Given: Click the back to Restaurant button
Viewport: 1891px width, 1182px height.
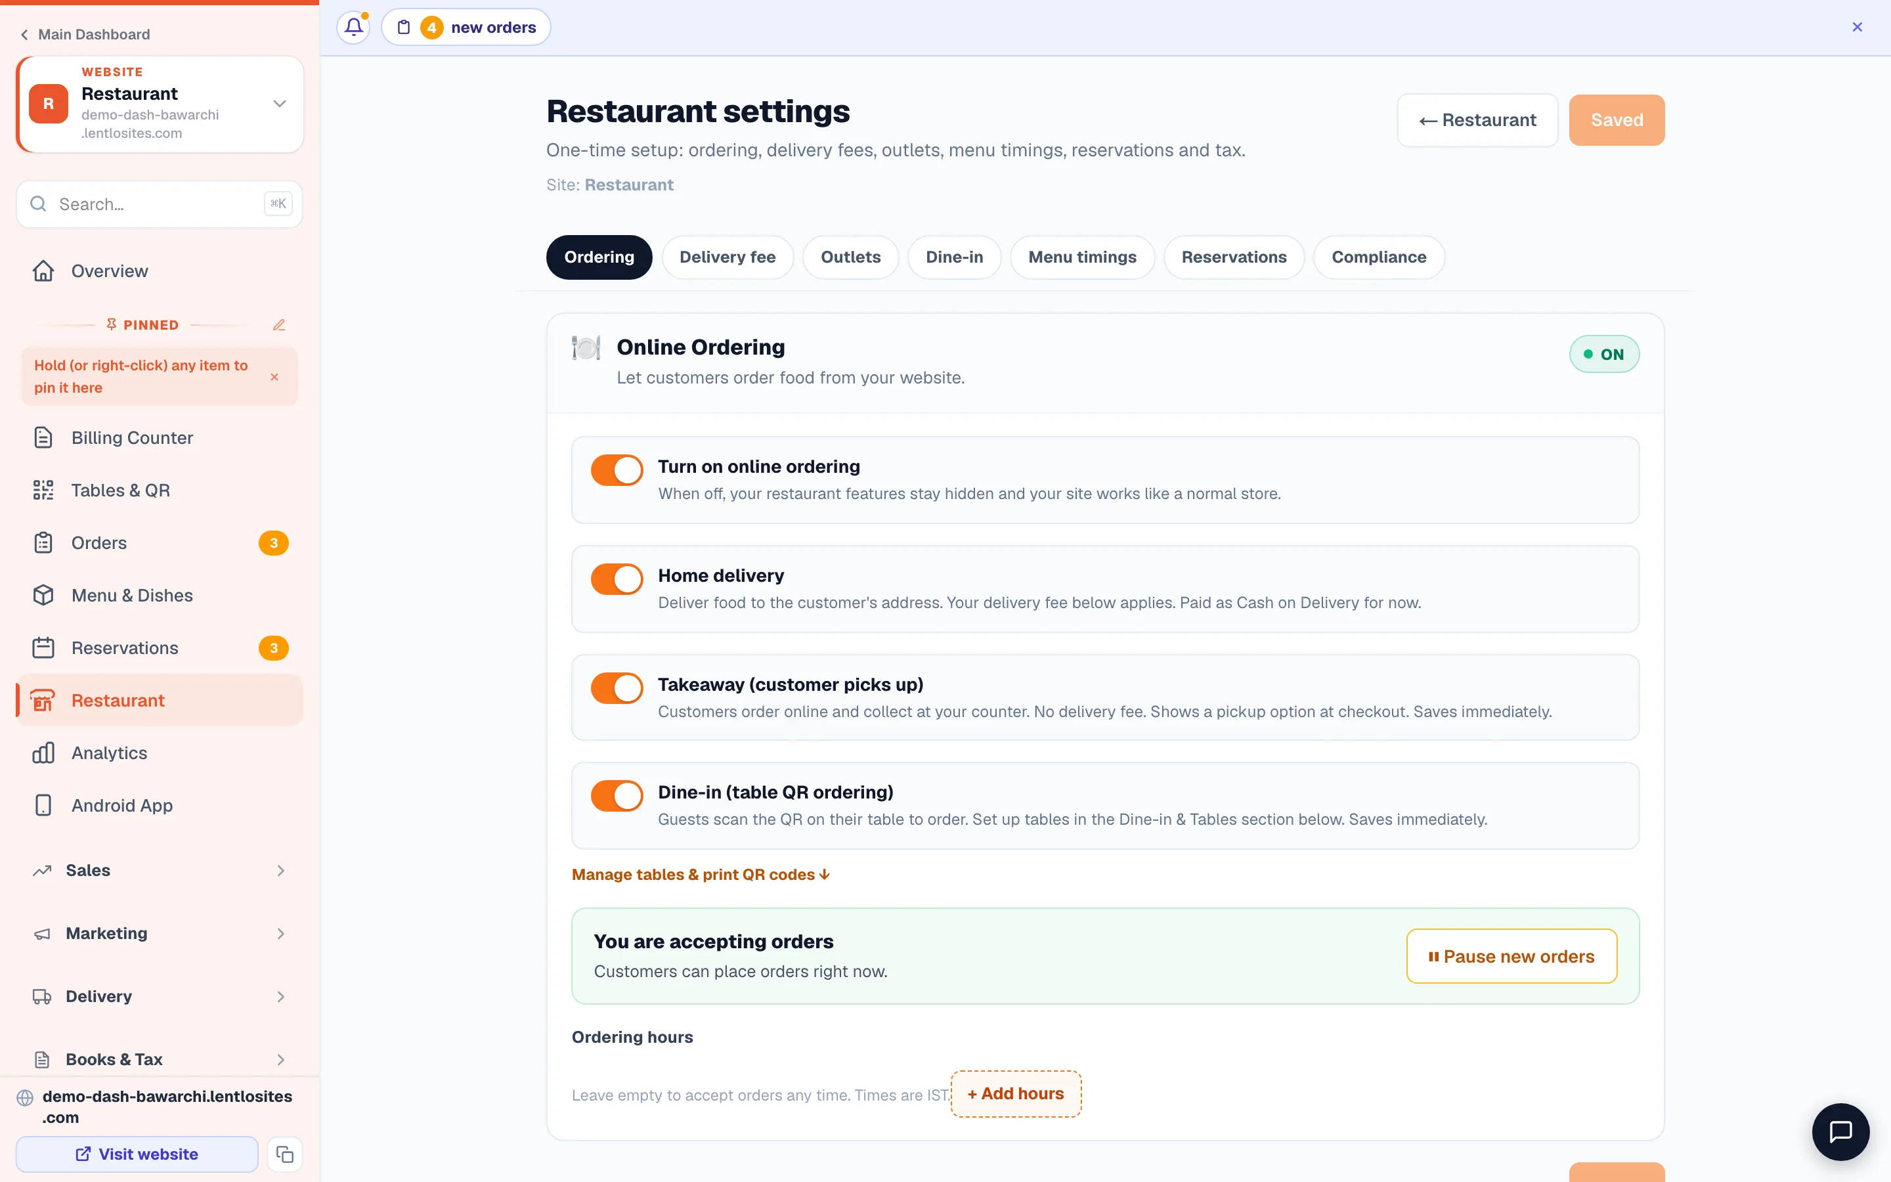Looking at the screenshot, I should click(x=1477, y=120).
